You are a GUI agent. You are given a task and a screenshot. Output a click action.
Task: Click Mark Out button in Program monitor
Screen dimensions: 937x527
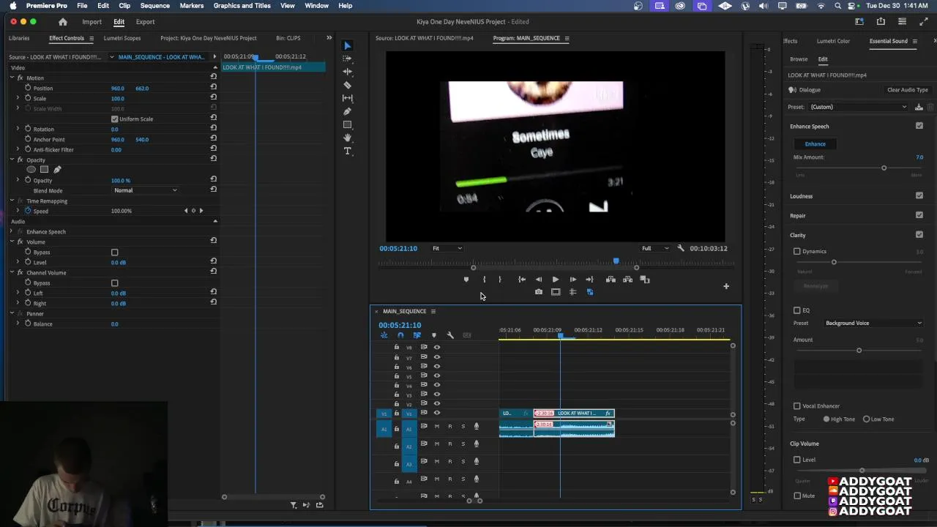click(500, 280)
